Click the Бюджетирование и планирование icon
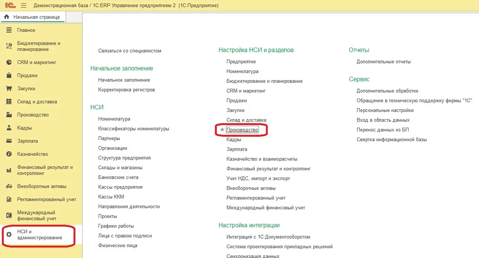 (x=9, y=46)
